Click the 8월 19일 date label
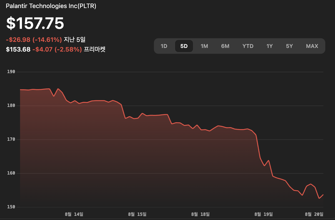Image resolution: width=335 pixels, height=220 pixels. click(264, 214)
